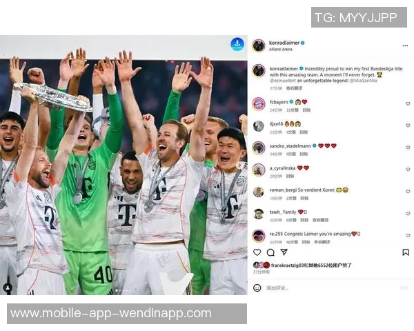
Task: Open emoji picker in comment box
Action: click(x=257, y=288)
